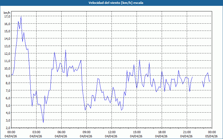Select the 17,0 y-axis label
Image resolution: width=223 pixels, height=139 pixels.
pos(7,16)
